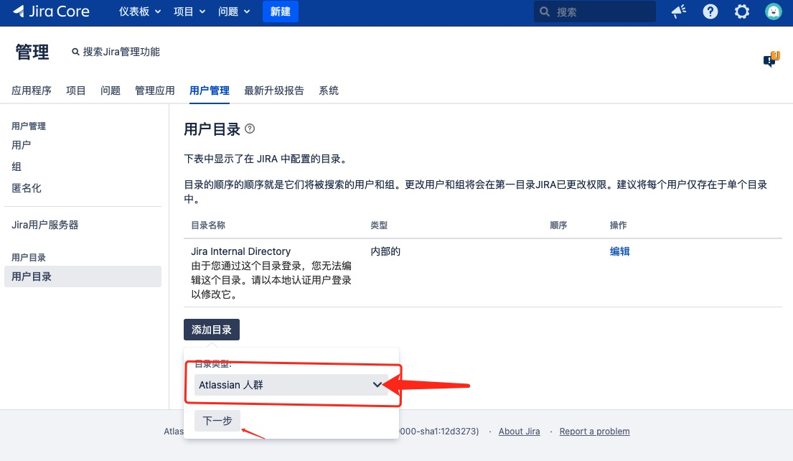Switch to the 最新升级报告 tab

coord(274,90)
